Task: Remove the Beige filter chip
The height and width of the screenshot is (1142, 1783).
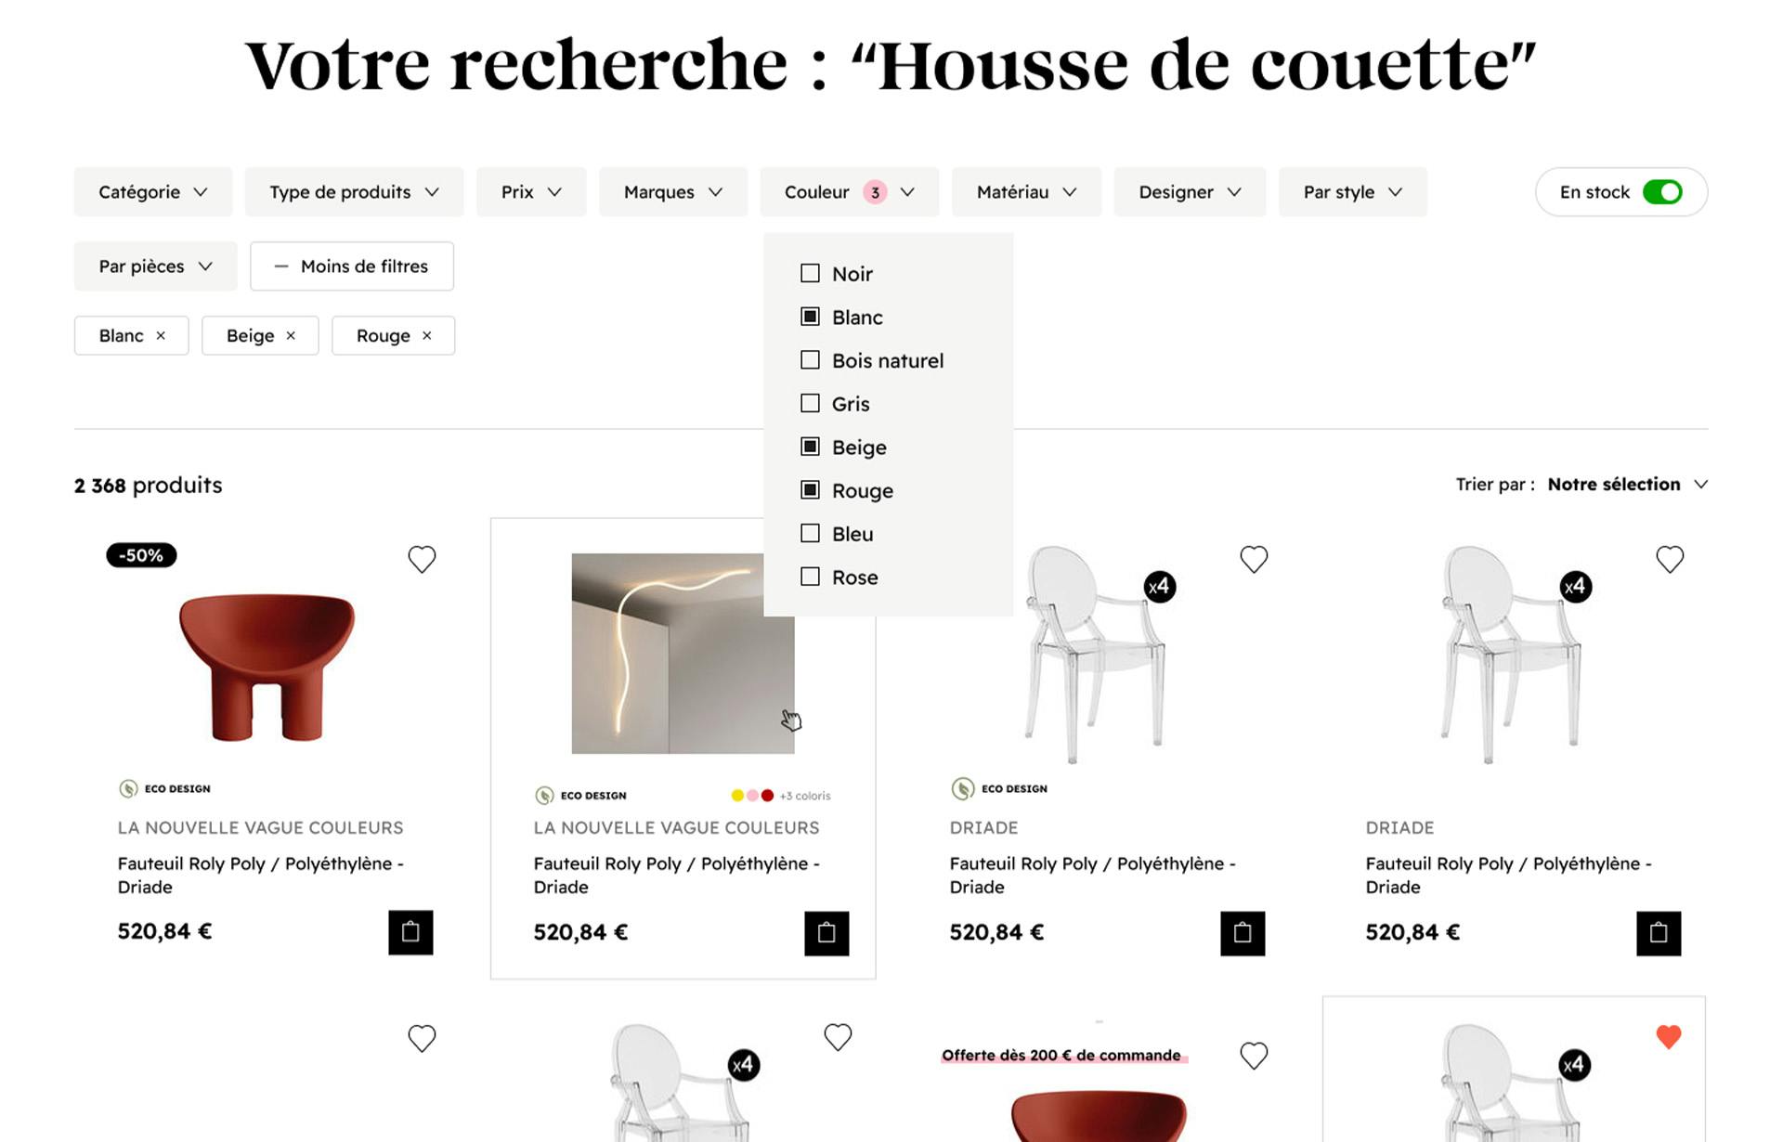Action: (291, 336)
